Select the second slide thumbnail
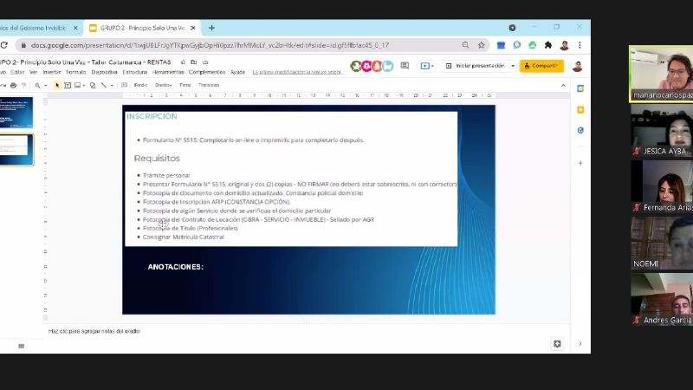 pyautogui.click(x=16, y=149)
